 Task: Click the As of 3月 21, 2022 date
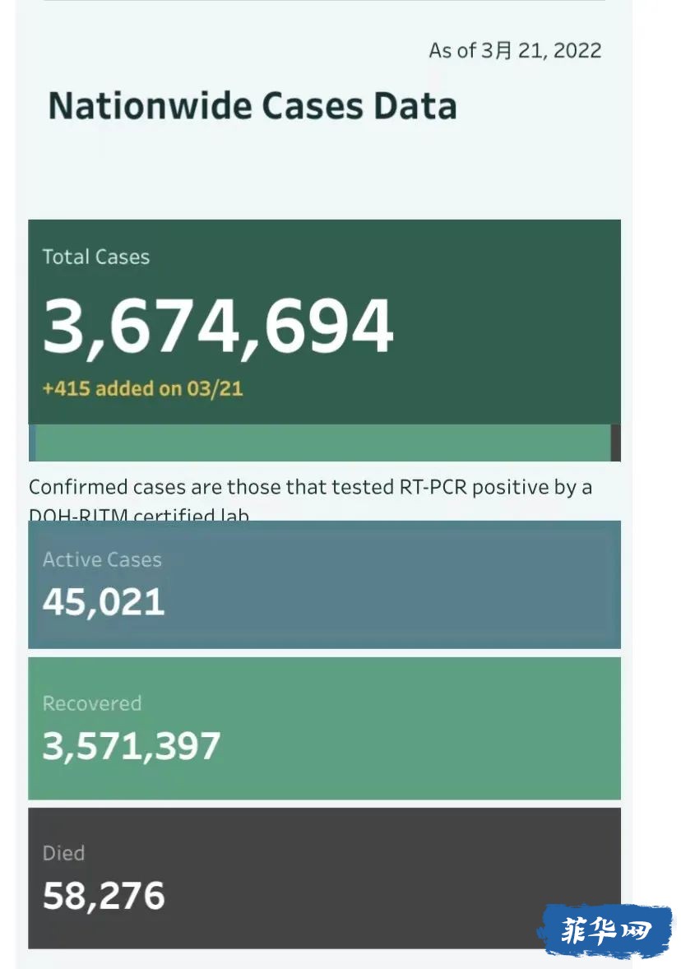click(515, 50)
